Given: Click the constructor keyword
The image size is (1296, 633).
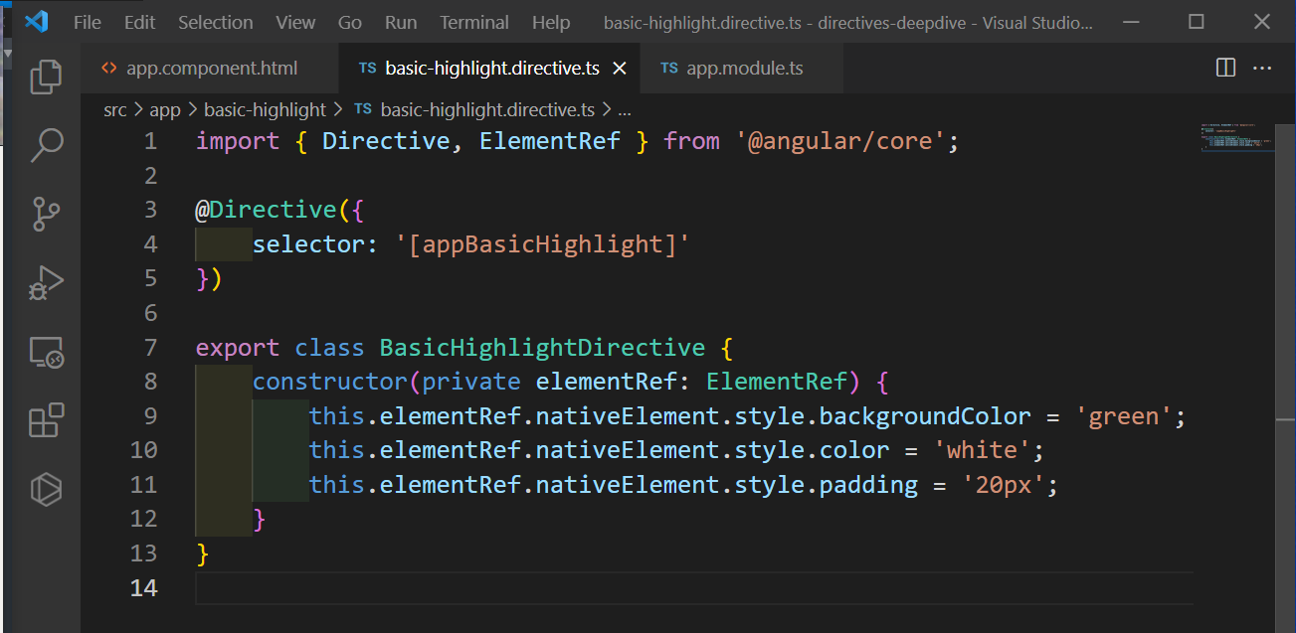Looking at the screenshot, I should 330,382.
